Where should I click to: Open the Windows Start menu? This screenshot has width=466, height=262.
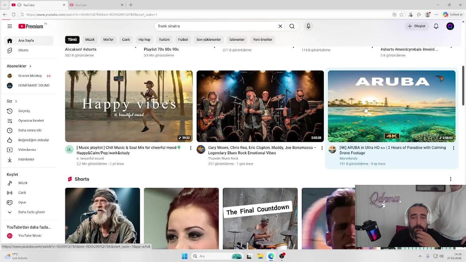tap(185, 256)
